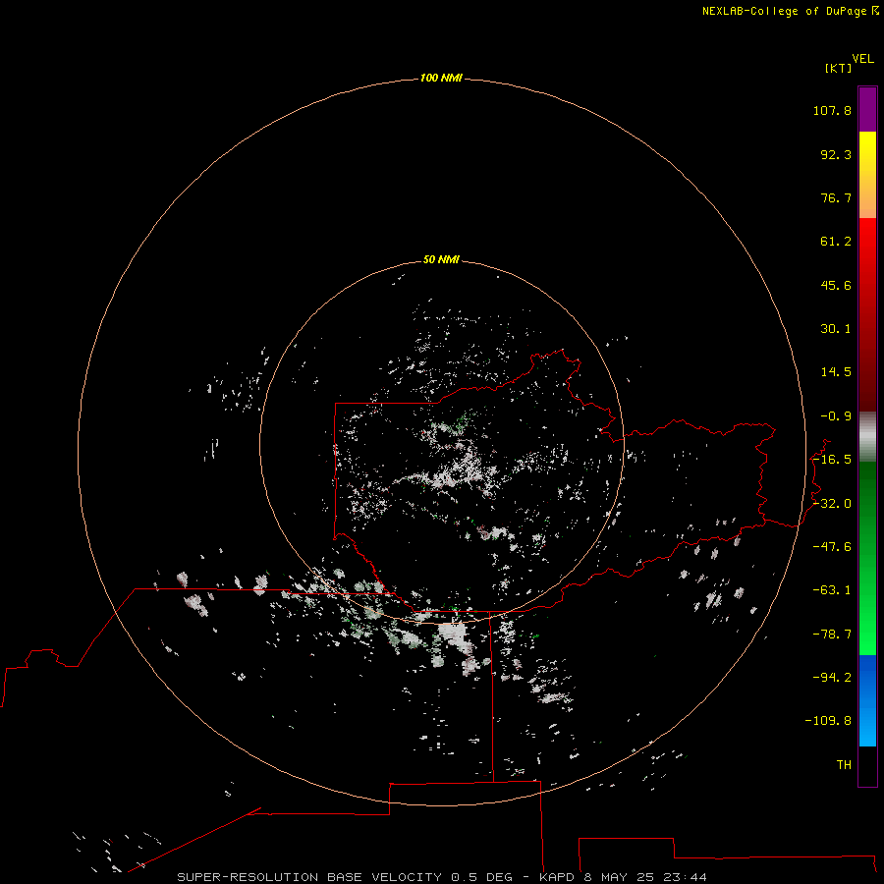Click the purple segment of the color bar
The height and width of the screenshot is (884, 884).
click(867, 109)
